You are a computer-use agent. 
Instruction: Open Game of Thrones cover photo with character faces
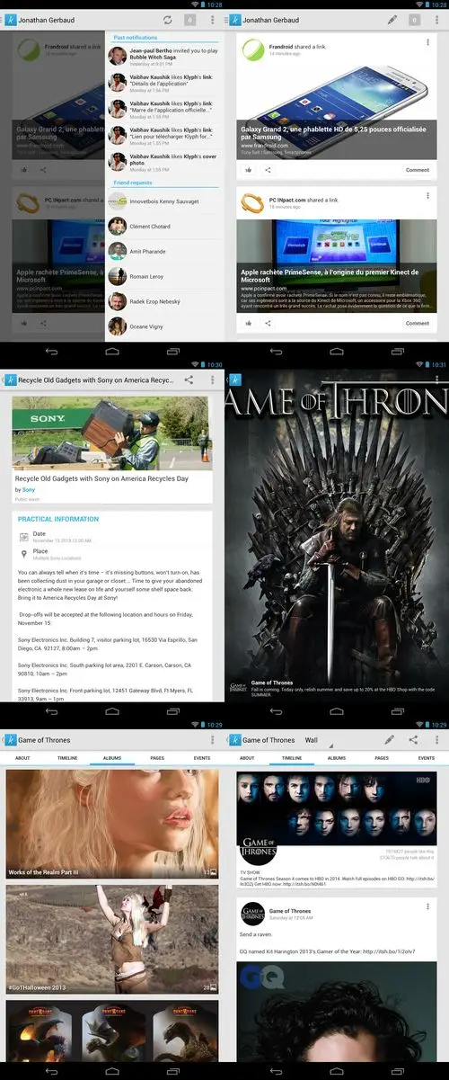pos(337,808)
